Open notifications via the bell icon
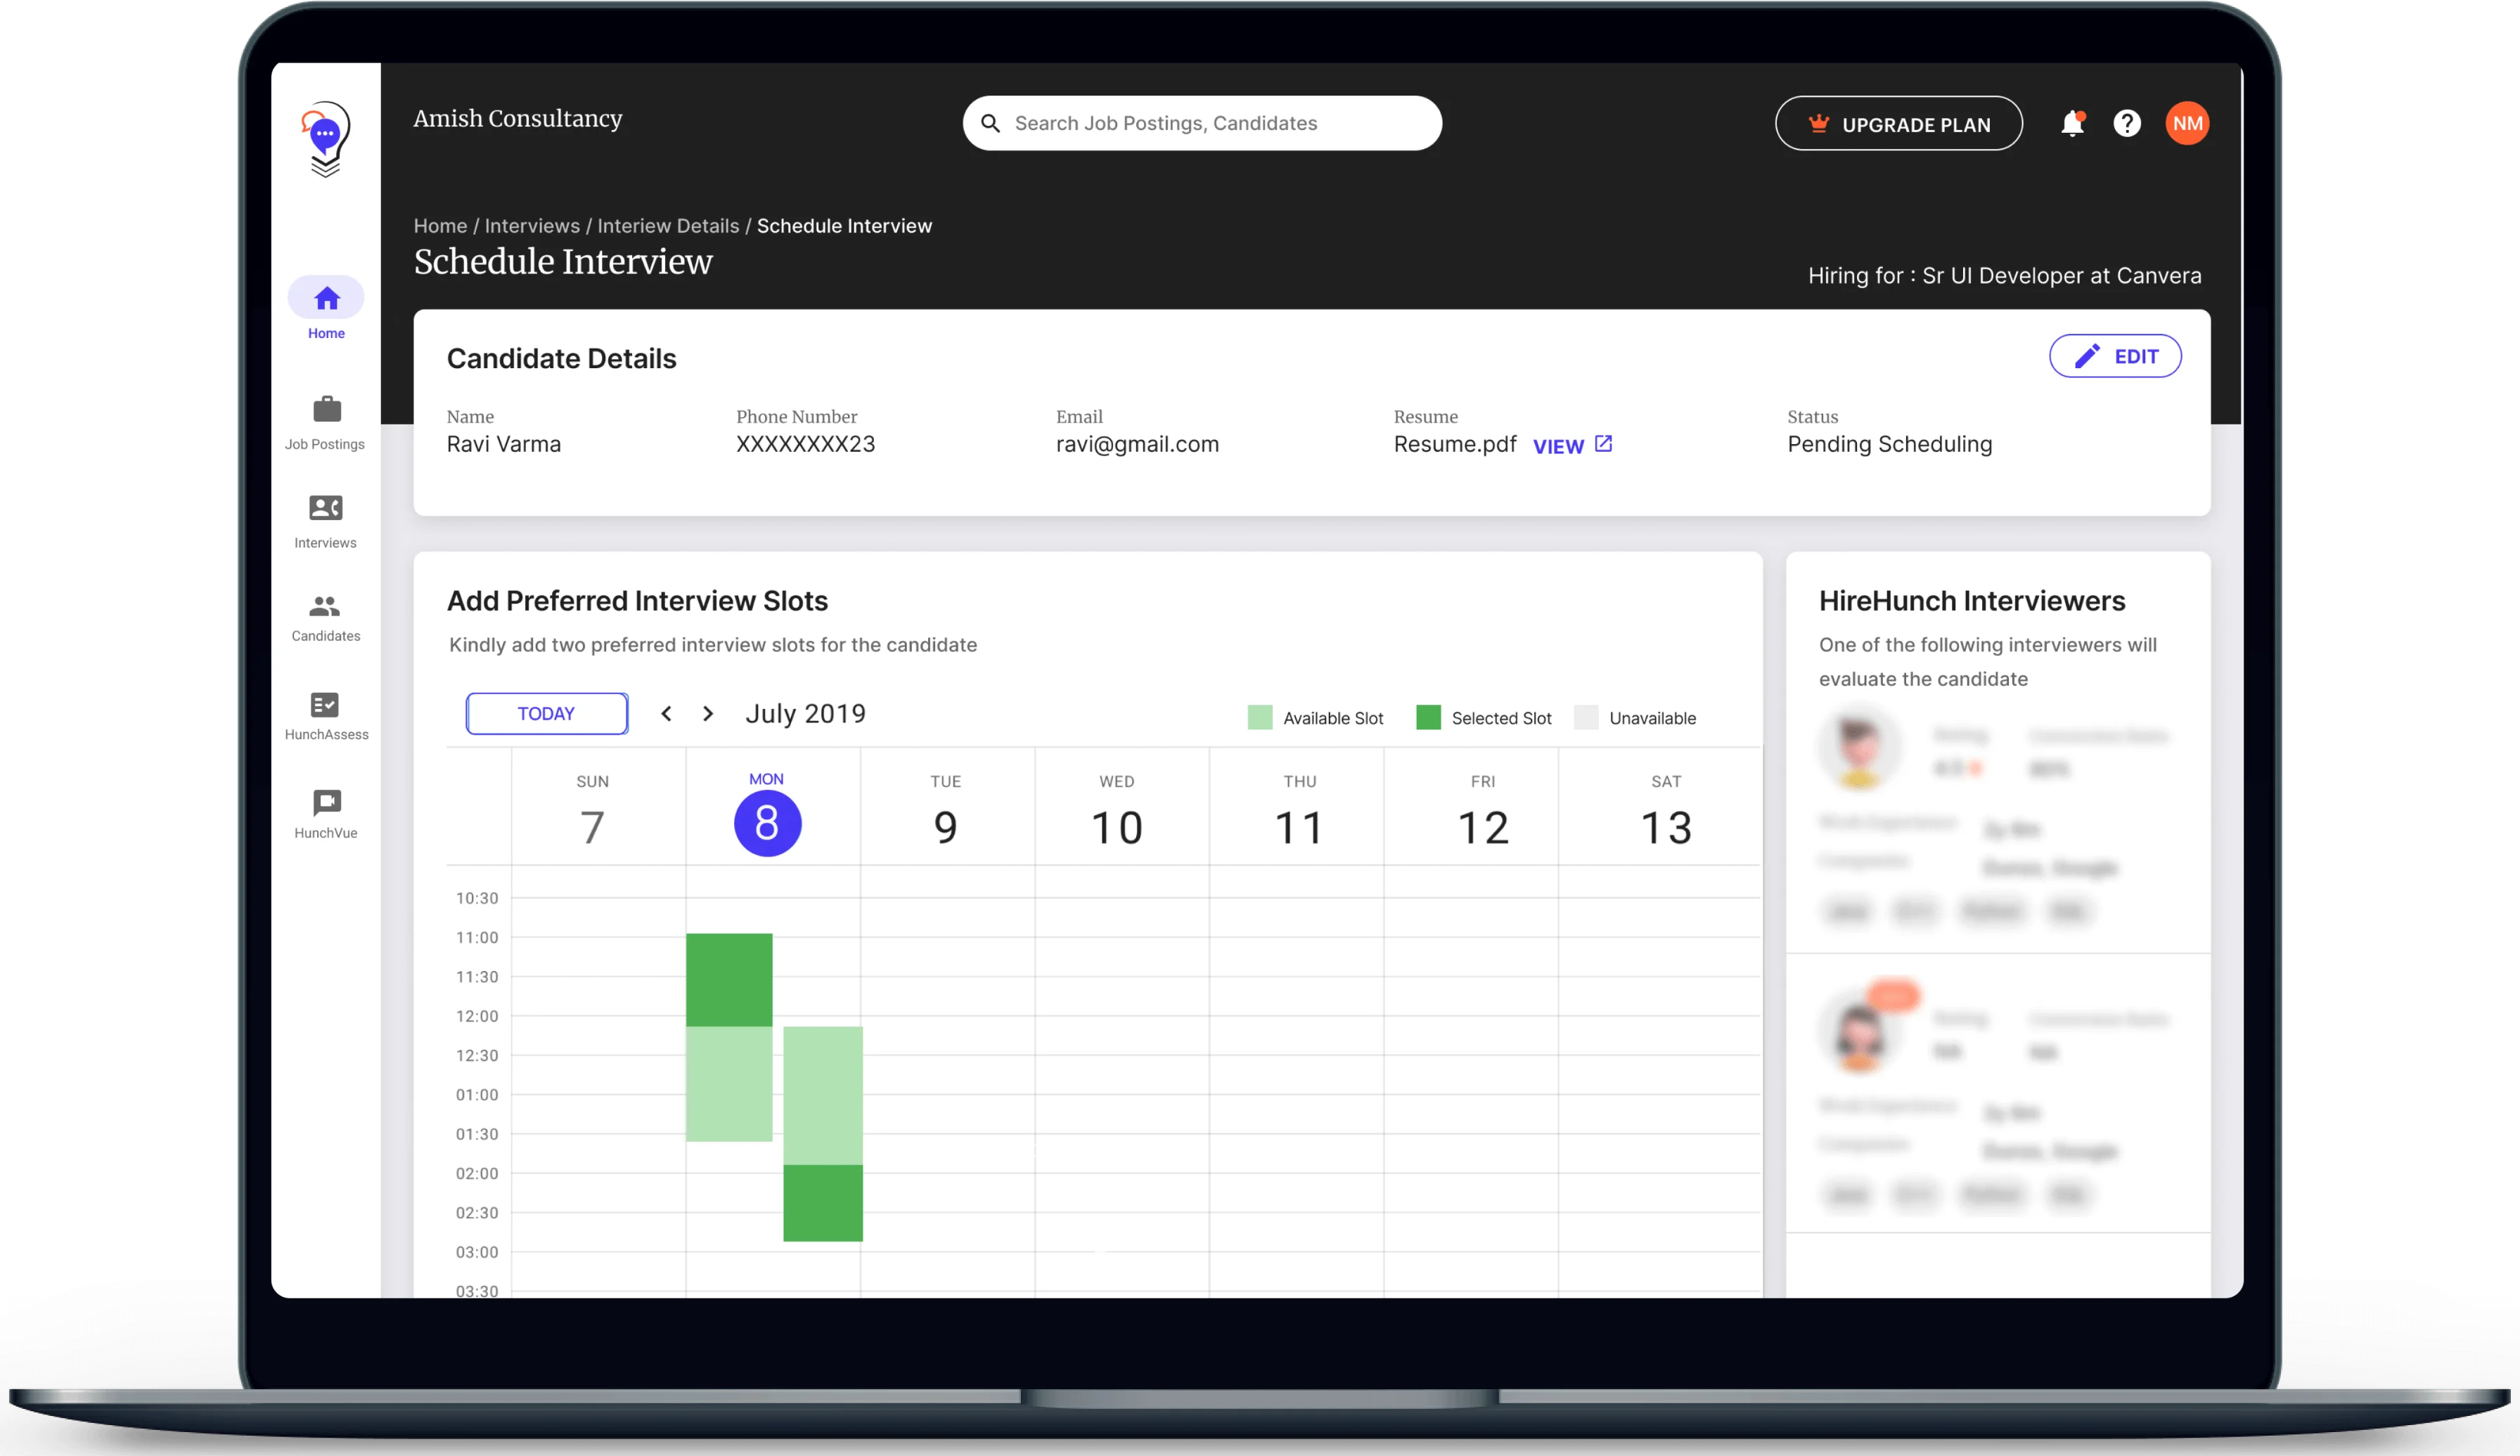The image size is (2520, 1456). pos(2073,123)
